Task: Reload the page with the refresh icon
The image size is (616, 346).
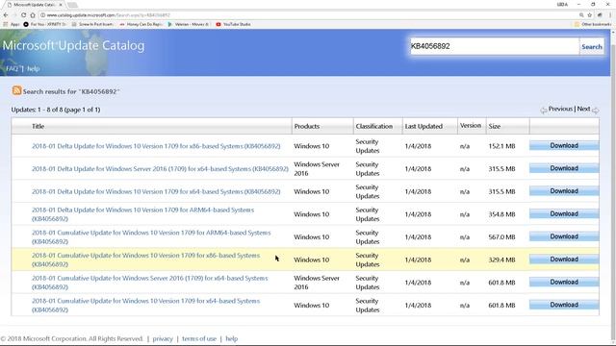Action: coord(23,15)
